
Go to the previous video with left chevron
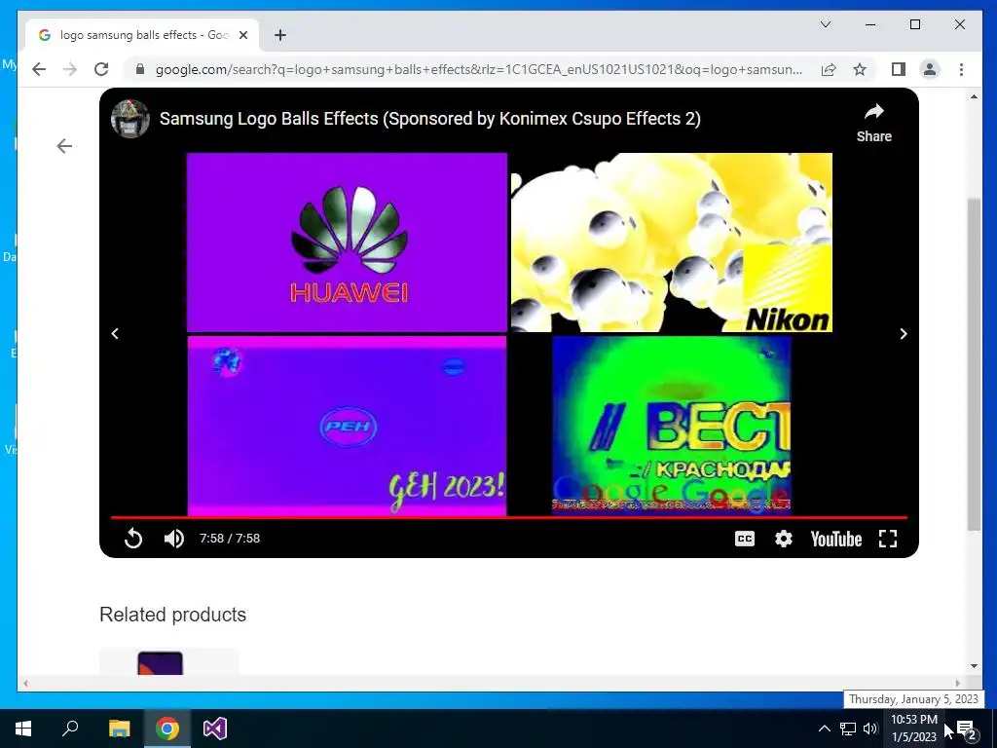tap(115, 334)
